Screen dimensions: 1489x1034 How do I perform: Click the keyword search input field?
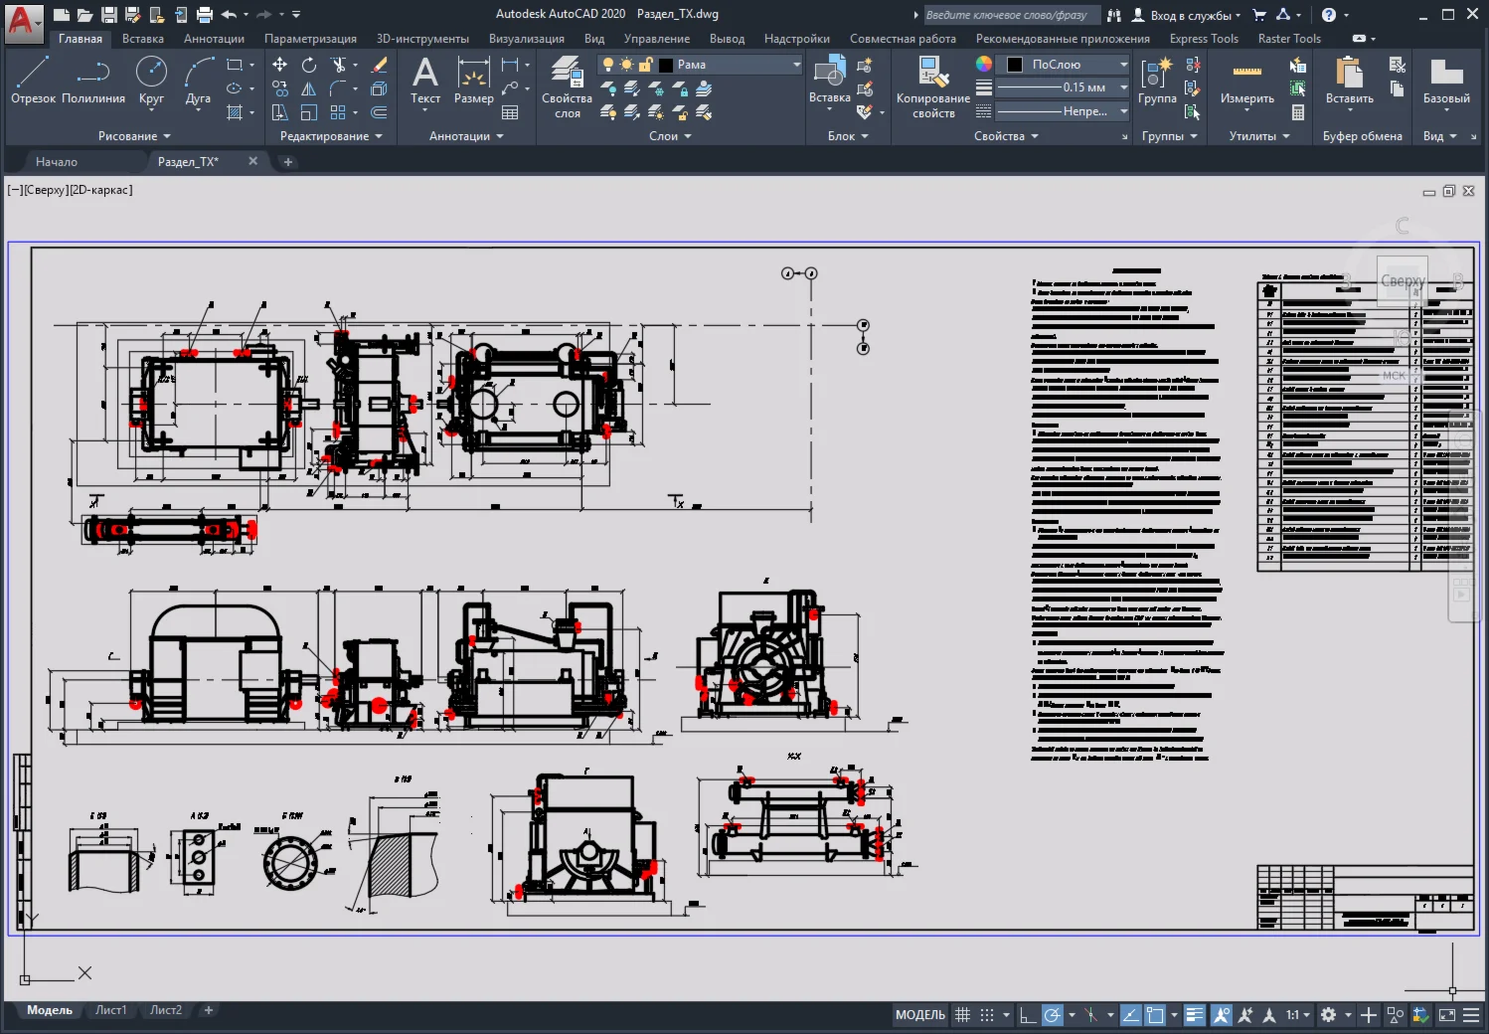point(1012,15)
